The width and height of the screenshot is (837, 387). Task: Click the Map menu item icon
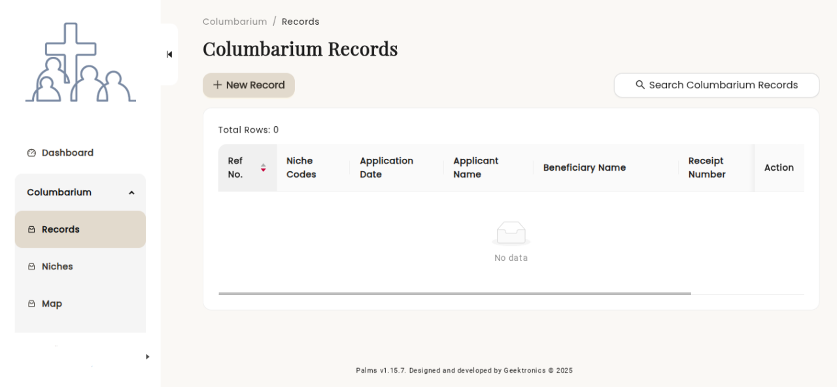pyautogui.click(x=31, y=304)
